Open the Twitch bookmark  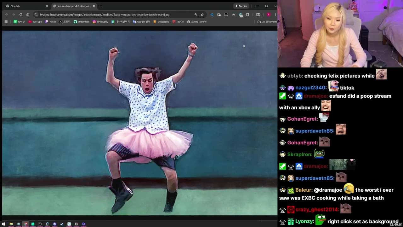[50, 22]
